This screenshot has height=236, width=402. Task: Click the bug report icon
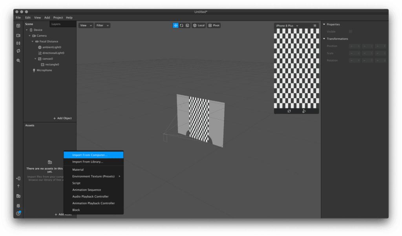click(x=18, y=205)
